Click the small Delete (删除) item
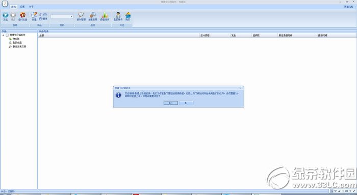The image size is (357, 195). coord(43,19)
